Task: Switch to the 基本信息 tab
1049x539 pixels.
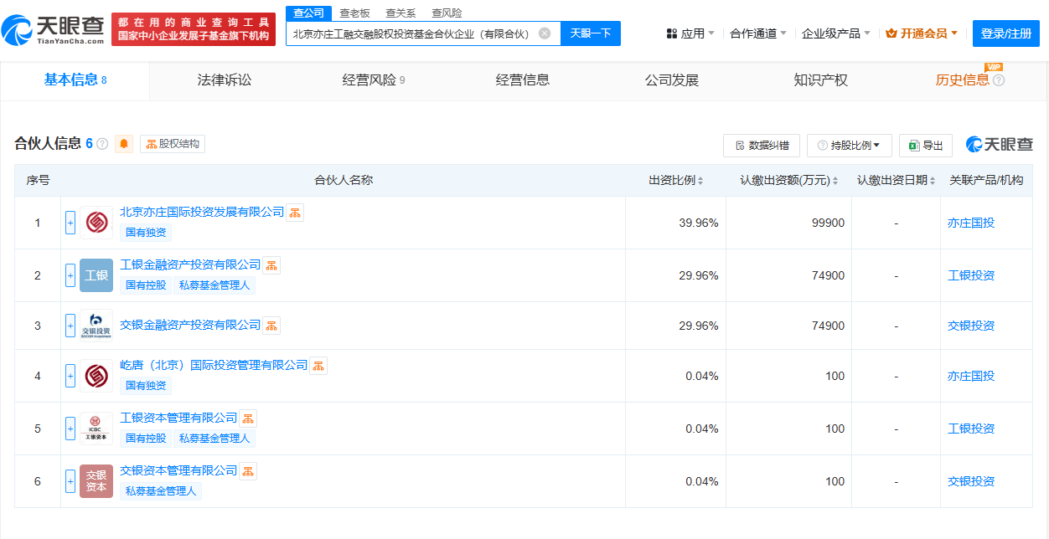Action: pos(75,80)
